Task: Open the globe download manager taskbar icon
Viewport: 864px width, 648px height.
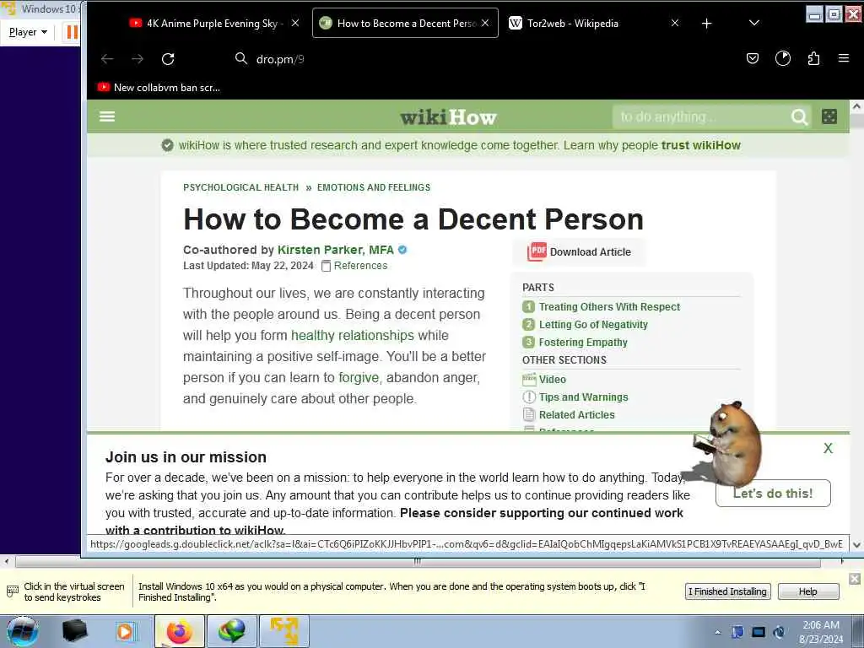Action: 231,631
